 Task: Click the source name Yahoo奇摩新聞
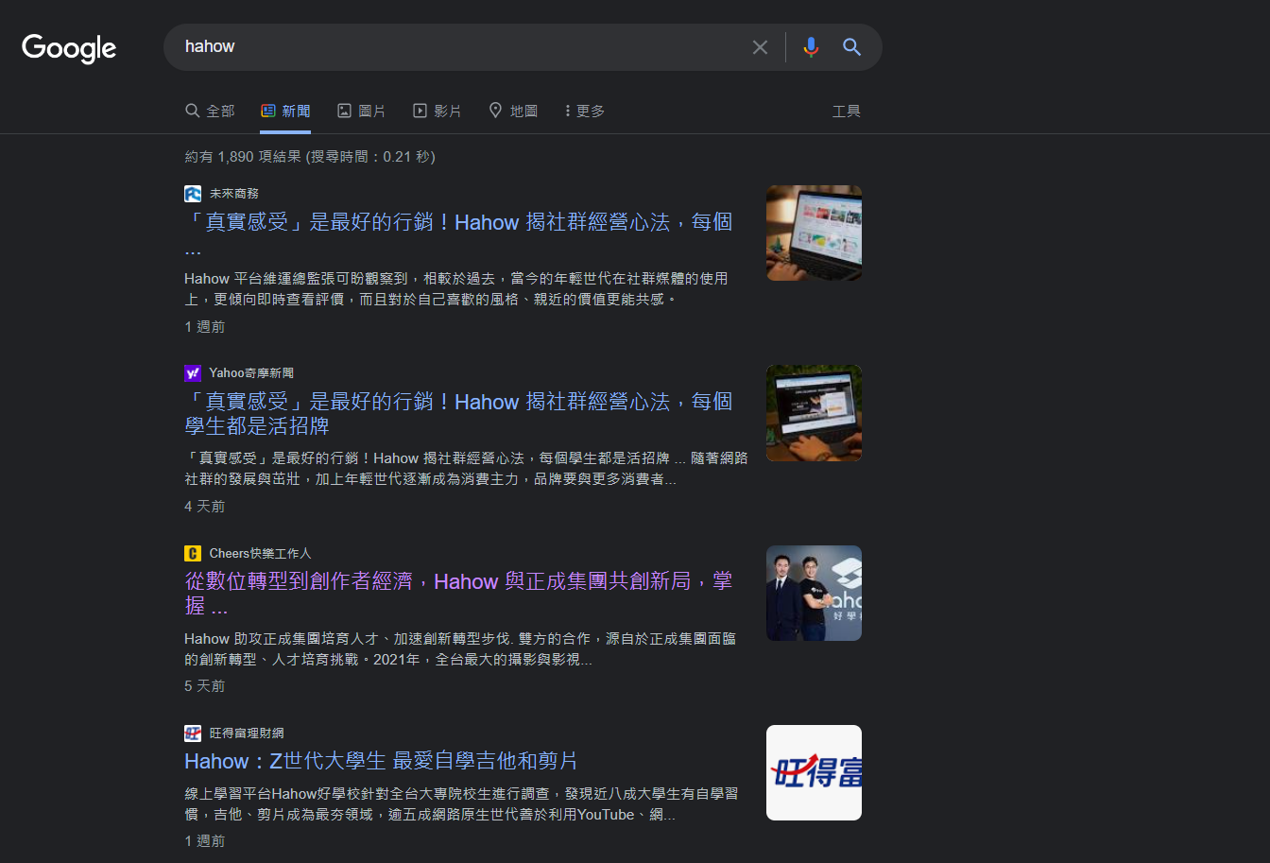point(252,373)
